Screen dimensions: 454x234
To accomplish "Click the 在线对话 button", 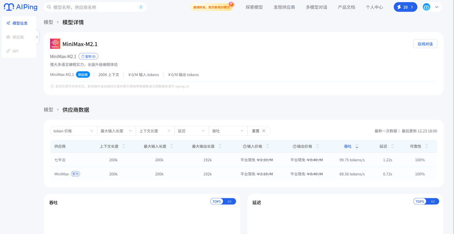I will click(425, 44).
